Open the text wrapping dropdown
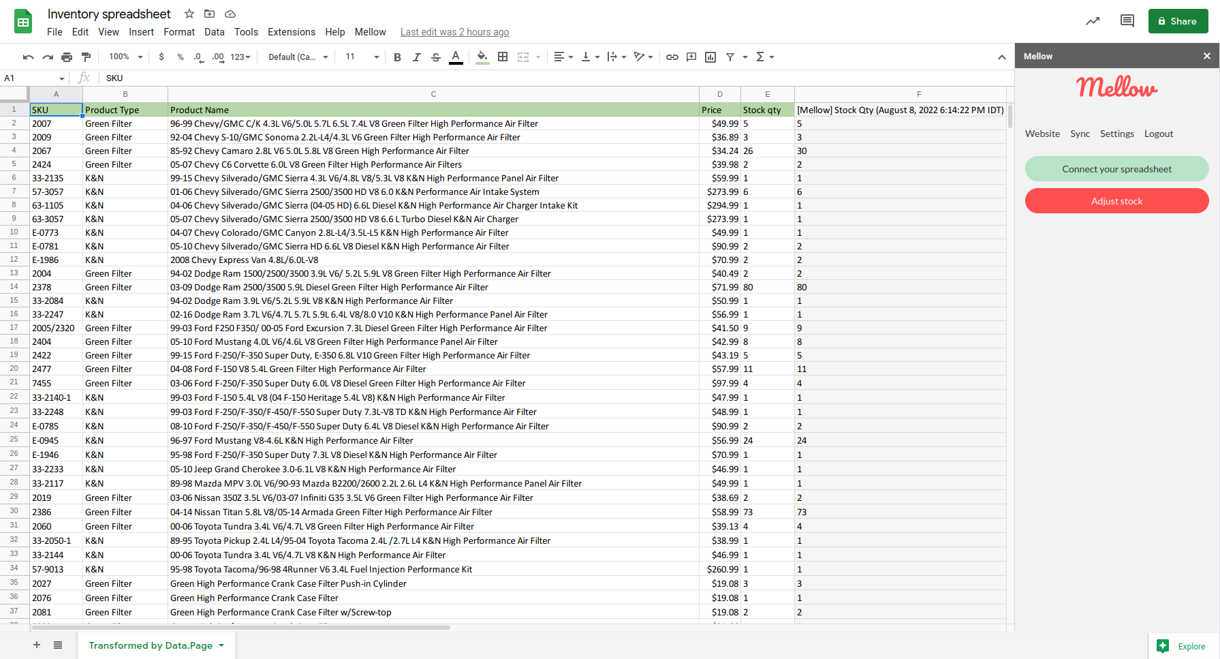Image resolution: width=1220 pixels, height=659 pixels. coord(616,57)
